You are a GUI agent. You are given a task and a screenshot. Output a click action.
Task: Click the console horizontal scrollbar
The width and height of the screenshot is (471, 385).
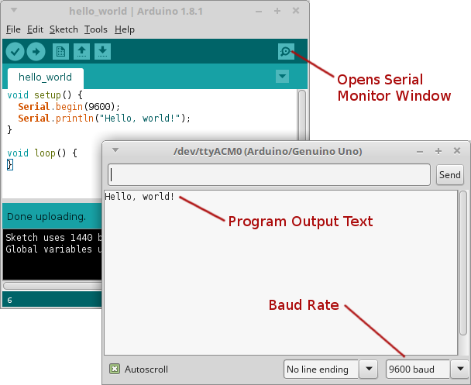point(53,285)
